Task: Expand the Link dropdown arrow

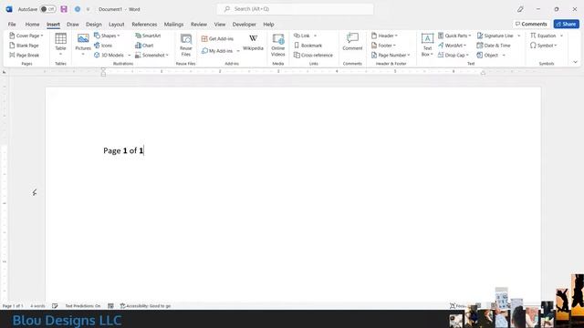Action: pos(315,36)
